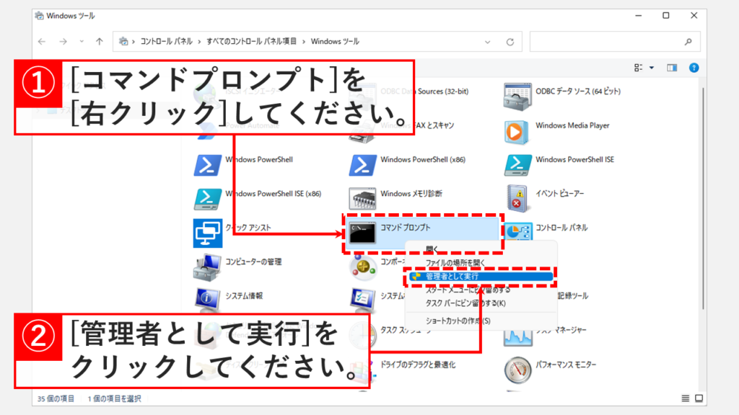Toggle the preview pane icon
739x415 pixels.
pyautogui.click(x=672, y=68)
